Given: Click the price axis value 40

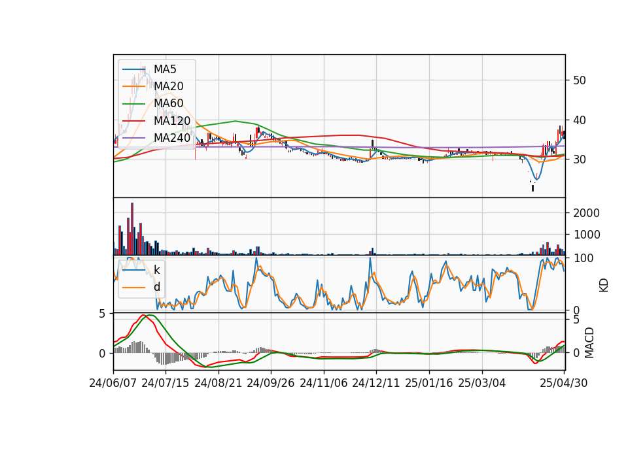Looking at the screenshot, I should coord(579,120).
